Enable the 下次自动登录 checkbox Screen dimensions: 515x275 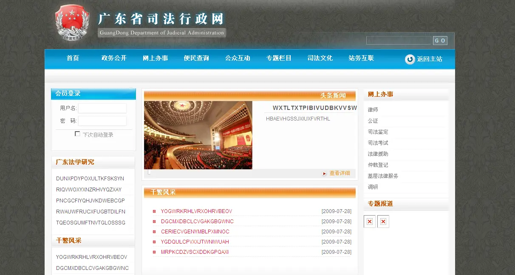(x=77, y=134)
